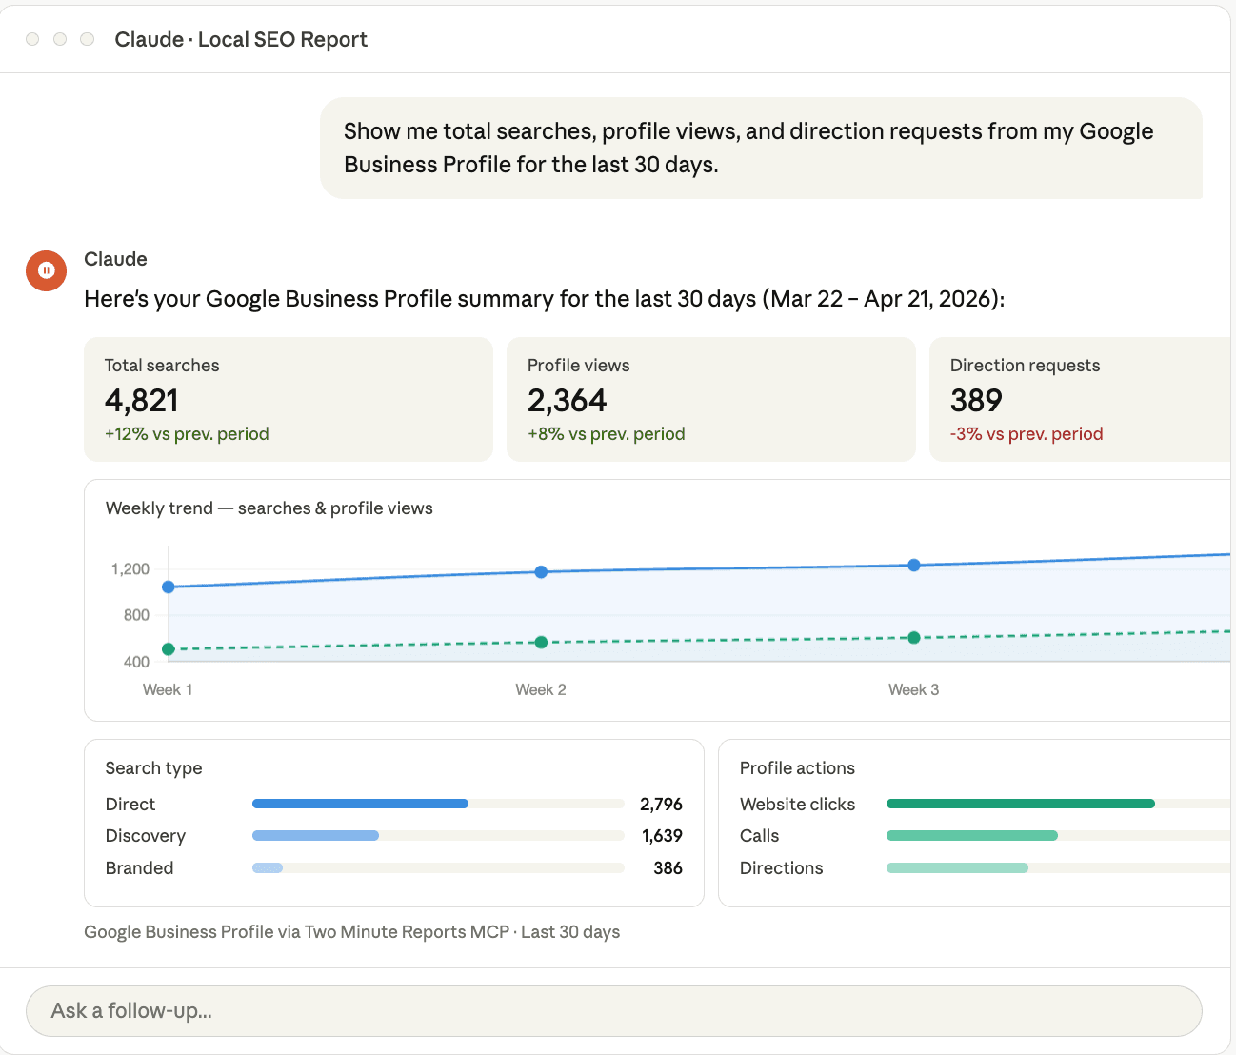Click the 400 y-axis label
Image resolution: width=1236 pixels, height=1055 pixels.
pyautogui.click(x=136, y=662)
